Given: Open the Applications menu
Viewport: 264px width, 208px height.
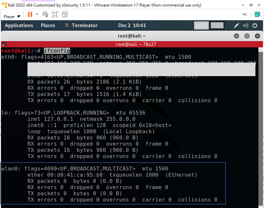Looking at the screenshot, I should [x=19, y=25].
